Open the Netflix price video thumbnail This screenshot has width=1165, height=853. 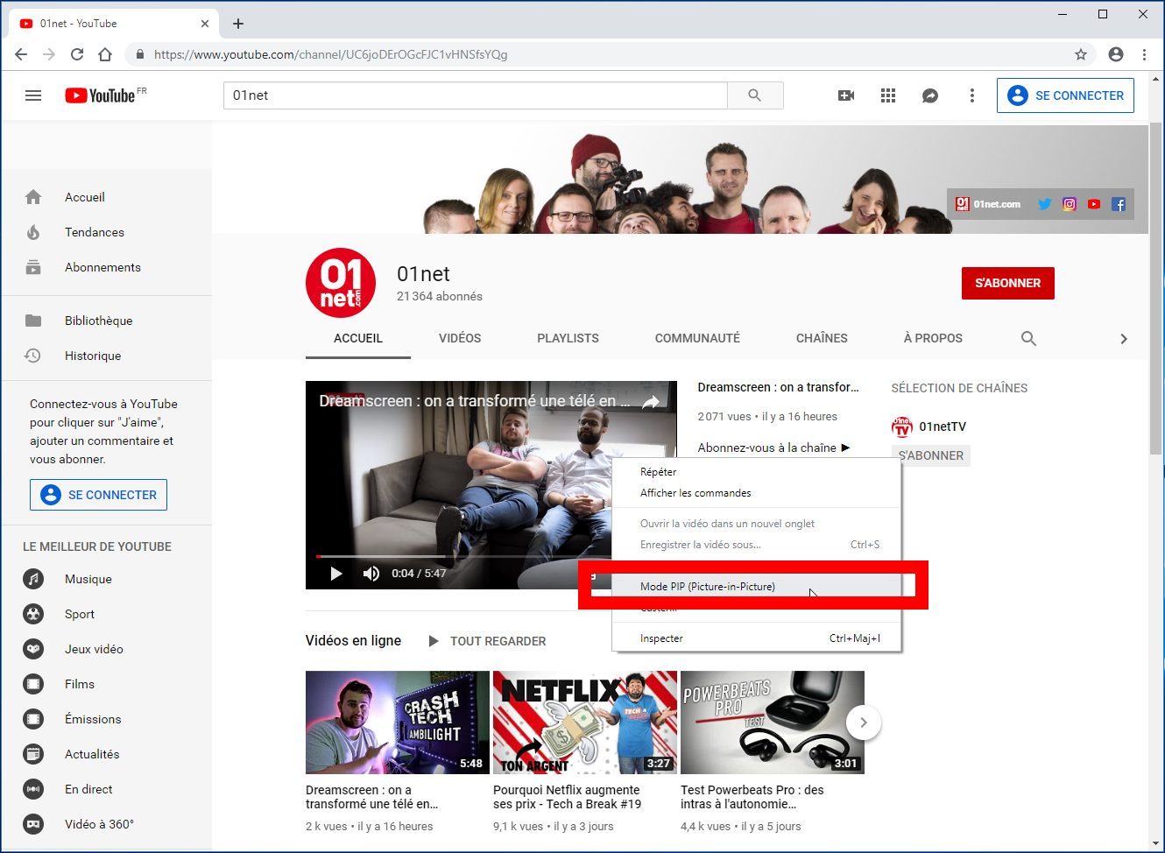coord(585,723)
